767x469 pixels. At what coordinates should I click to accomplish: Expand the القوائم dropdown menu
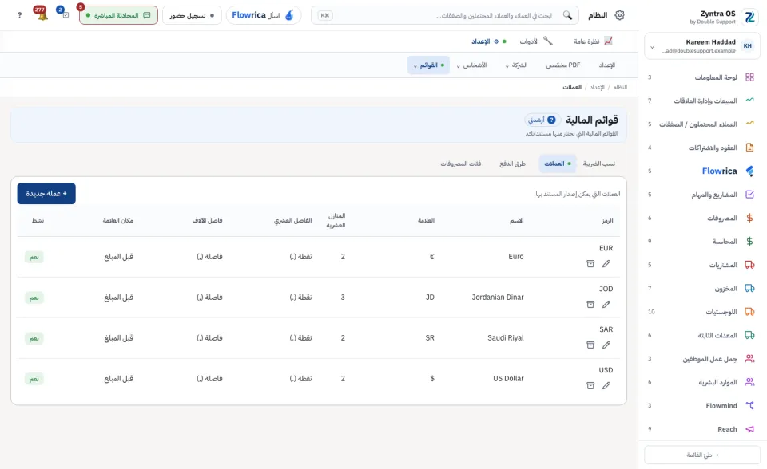click(x=428, y=65)
